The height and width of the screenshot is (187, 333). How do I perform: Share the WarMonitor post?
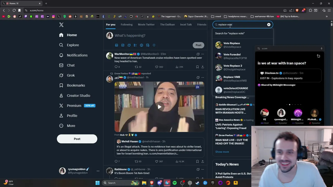[203, 67]
